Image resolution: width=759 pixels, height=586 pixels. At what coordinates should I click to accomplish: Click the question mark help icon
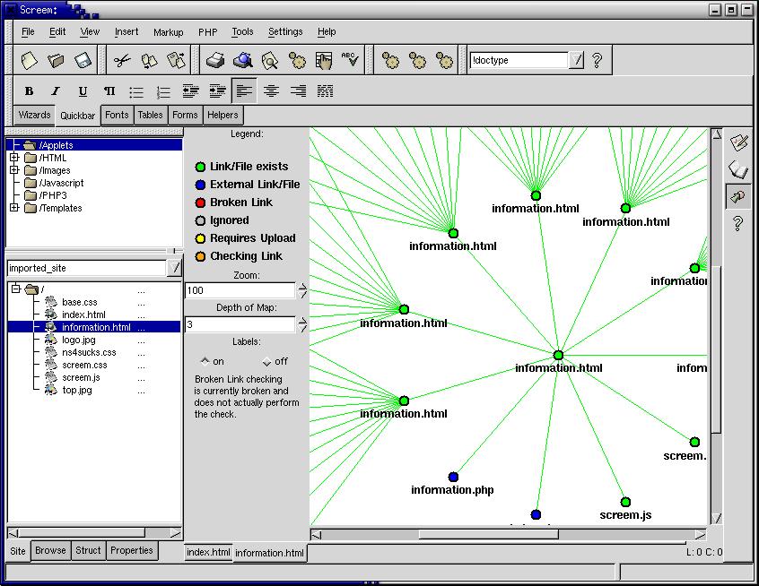pyautogui.click(x=598, y=61)
